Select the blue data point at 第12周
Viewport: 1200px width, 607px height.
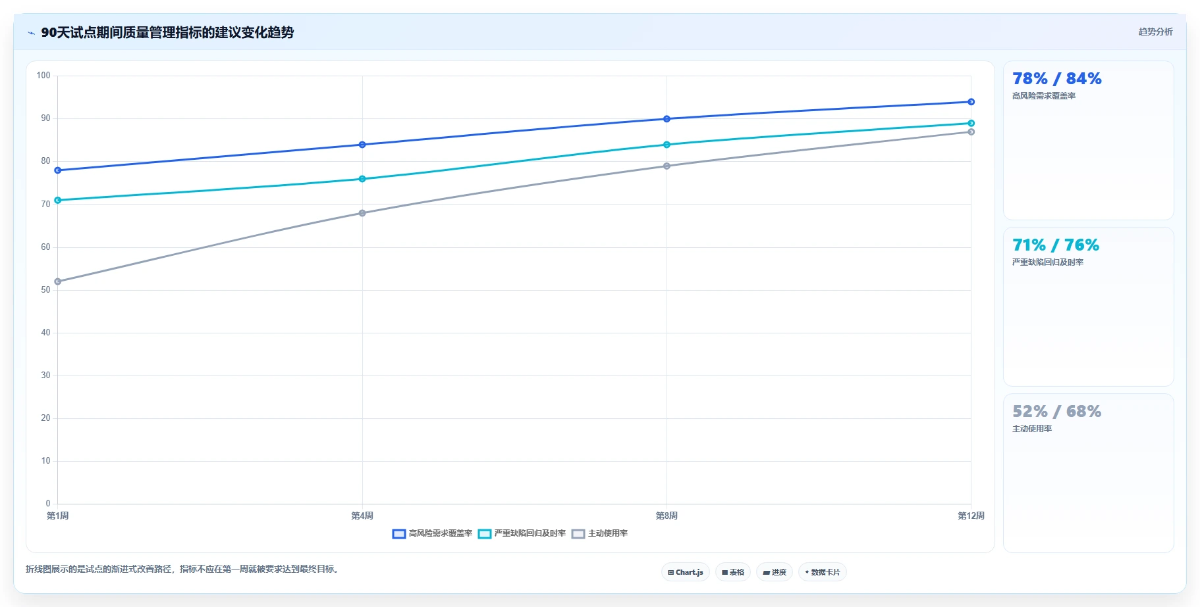971,102
